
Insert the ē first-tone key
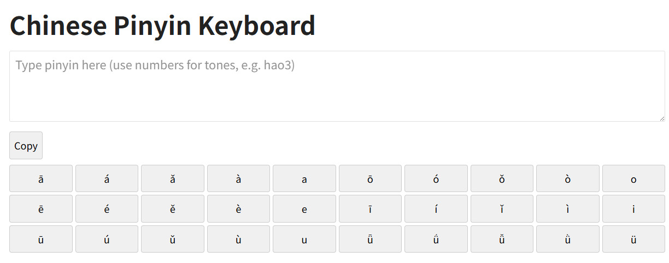[41, 209]
